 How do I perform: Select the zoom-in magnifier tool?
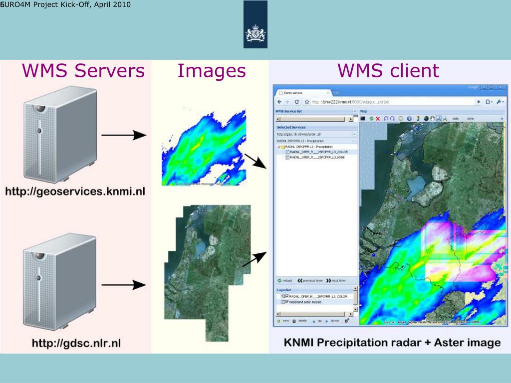(x=439, y=119)
